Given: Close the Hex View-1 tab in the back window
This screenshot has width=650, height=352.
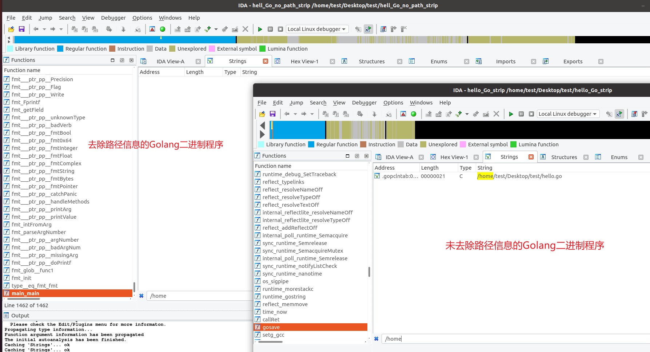Looking at the screenshot, I should [x=332, y=62].
